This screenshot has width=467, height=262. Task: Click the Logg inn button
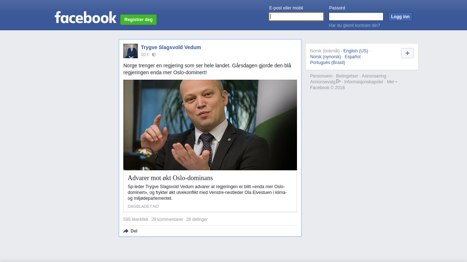click(400, 17)
